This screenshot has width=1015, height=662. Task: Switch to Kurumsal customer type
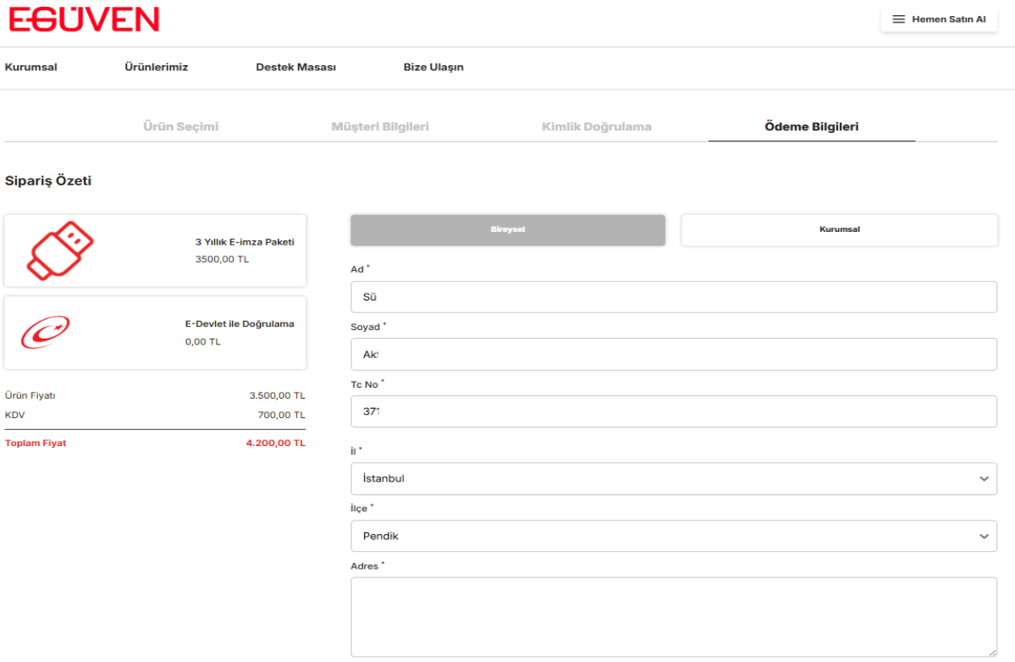click(839, 229)
